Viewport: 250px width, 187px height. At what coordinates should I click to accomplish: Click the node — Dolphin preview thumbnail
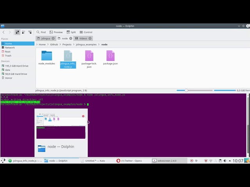click(x=61, y=126)
